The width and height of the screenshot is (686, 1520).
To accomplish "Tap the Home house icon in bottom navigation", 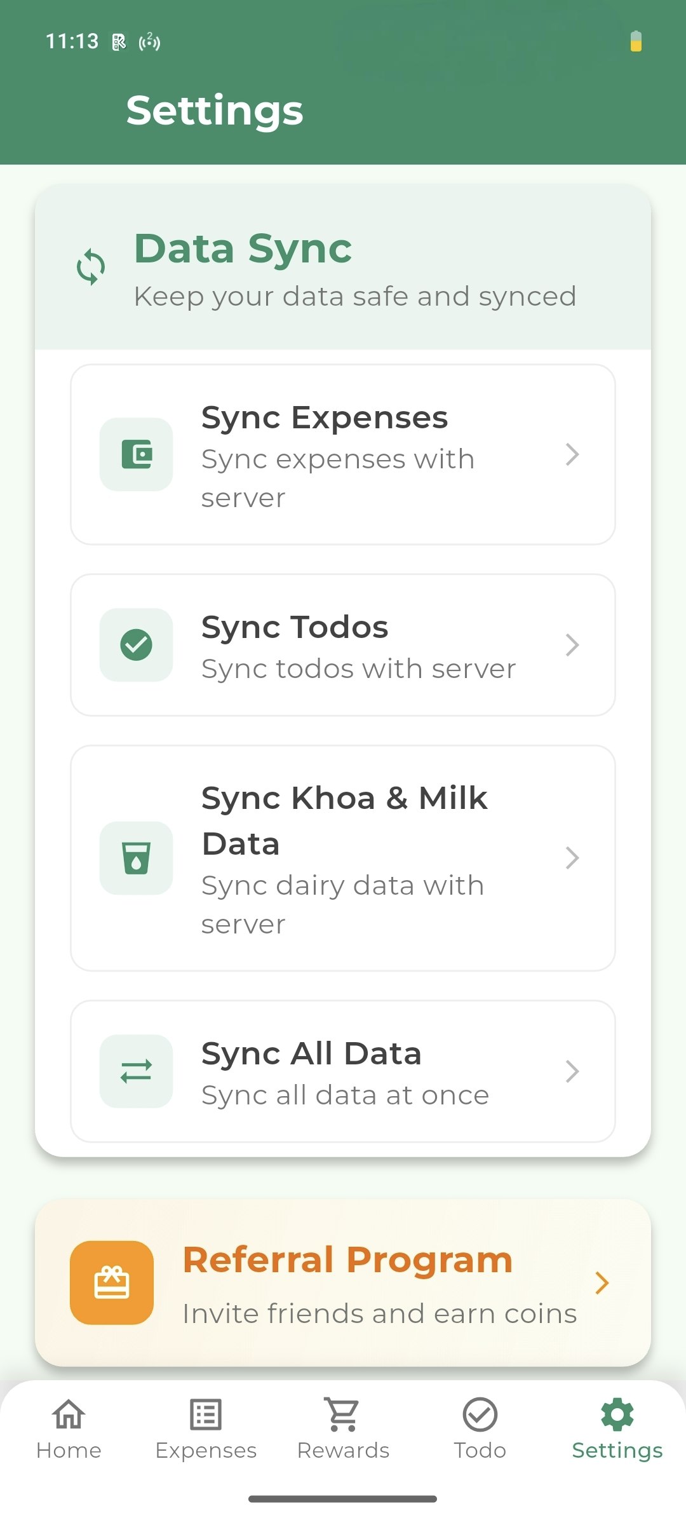I will (x=69, y=1415).
